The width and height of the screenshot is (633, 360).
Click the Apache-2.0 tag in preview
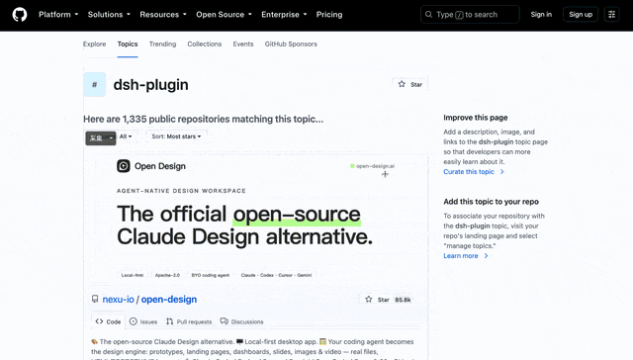(x=167, y=275)
